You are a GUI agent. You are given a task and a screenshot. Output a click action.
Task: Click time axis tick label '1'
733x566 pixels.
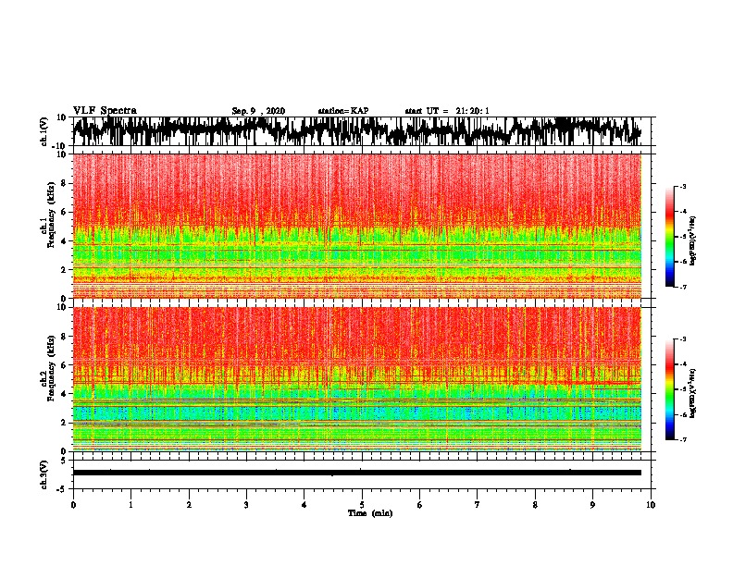coord(130,505)
